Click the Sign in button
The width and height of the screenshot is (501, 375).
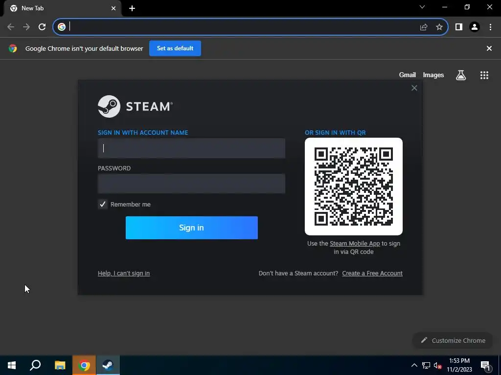coord(192,228)
